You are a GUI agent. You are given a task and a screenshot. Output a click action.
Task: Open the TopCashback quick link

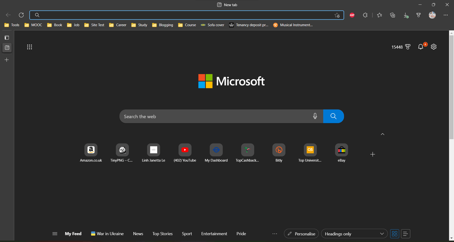coord(247,153)
